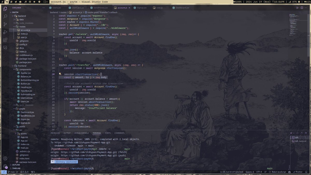Click the routes breadcrumb segment

pos(63,12)
